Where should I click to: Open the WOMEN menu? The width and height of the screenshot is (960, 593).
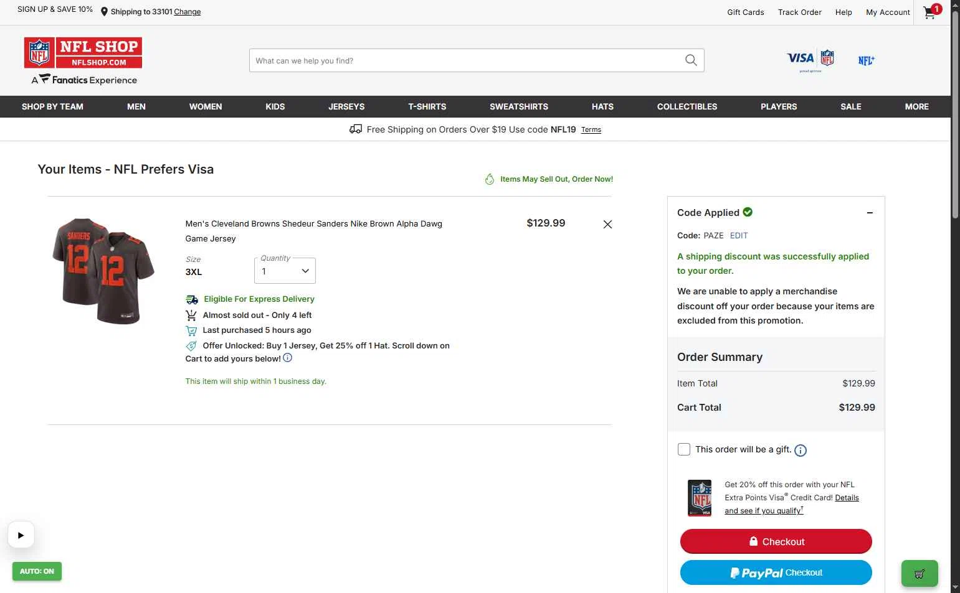click(x=206, y=106)
